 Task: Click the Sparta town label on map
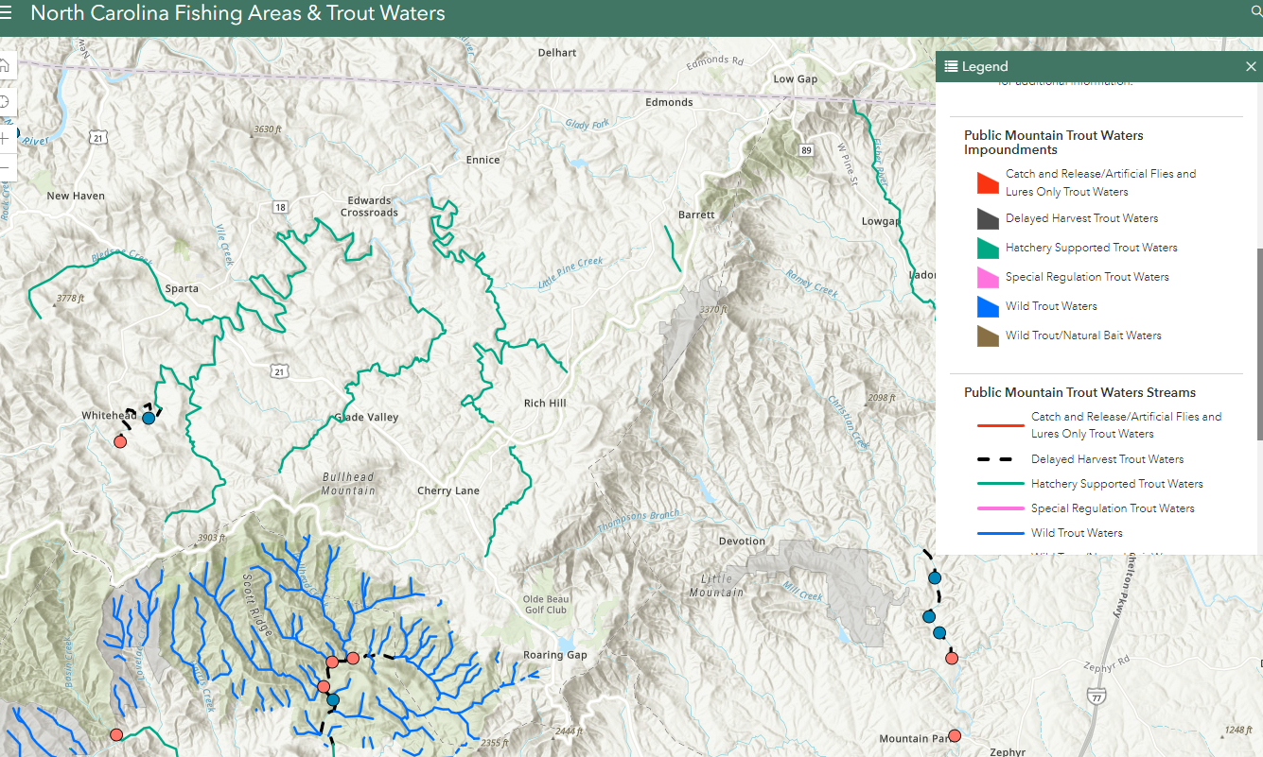coord(182,288)
